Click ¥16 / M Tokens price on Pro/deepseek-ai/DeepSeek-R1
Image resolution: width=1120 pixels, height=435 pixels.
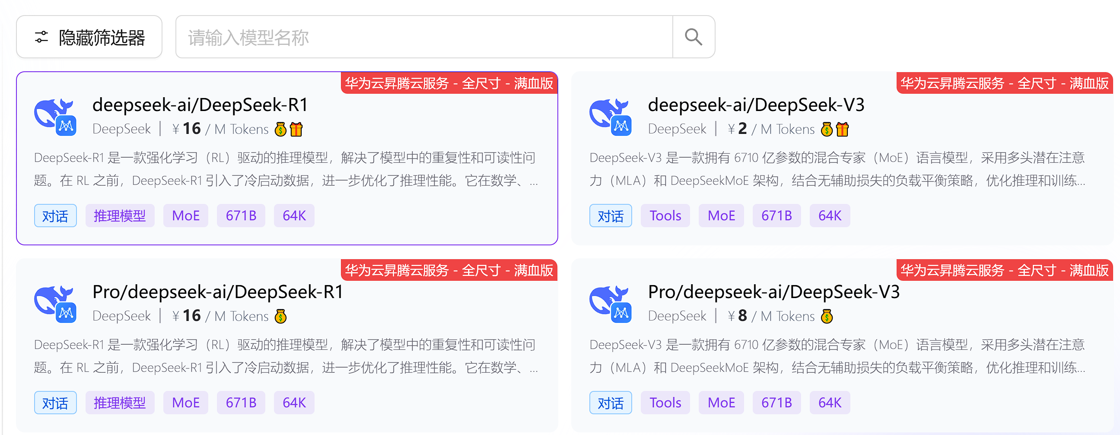[x=220, y=316]
